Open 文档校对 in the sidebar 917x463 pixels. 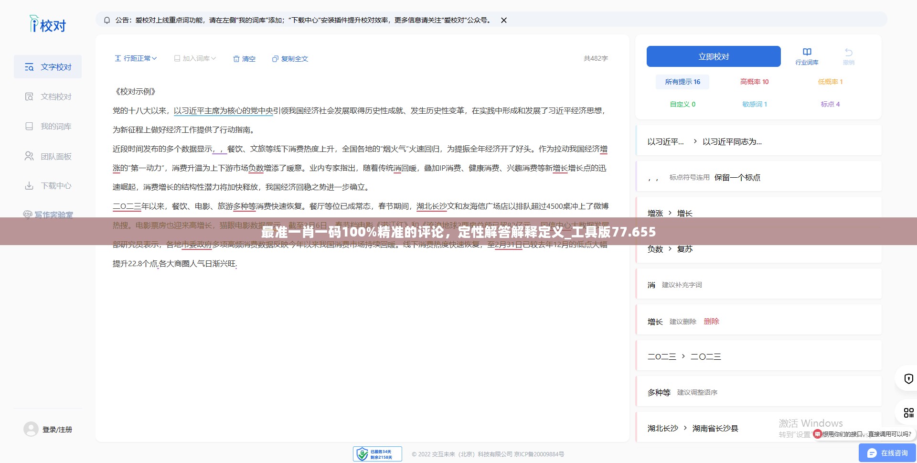click(48, 97)
